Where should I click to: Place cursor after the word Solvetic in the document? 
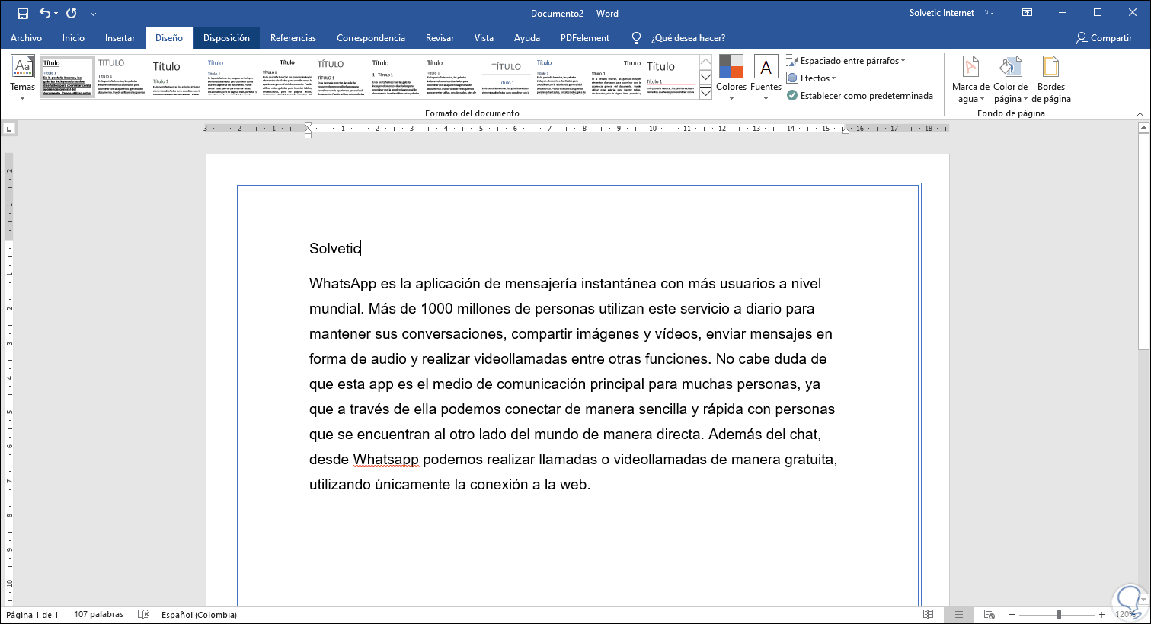[361, 248]
